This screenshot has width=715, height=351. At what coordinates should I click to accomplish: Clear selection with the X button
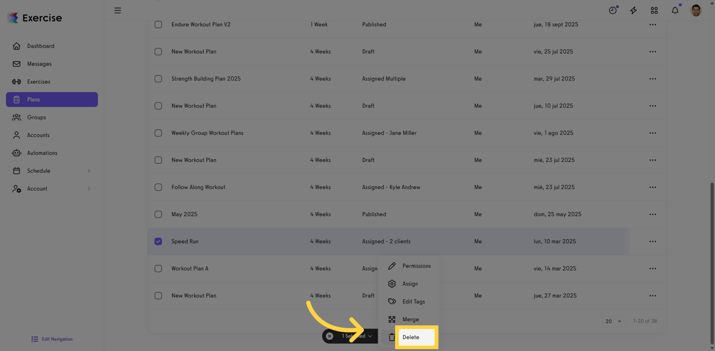329,336
